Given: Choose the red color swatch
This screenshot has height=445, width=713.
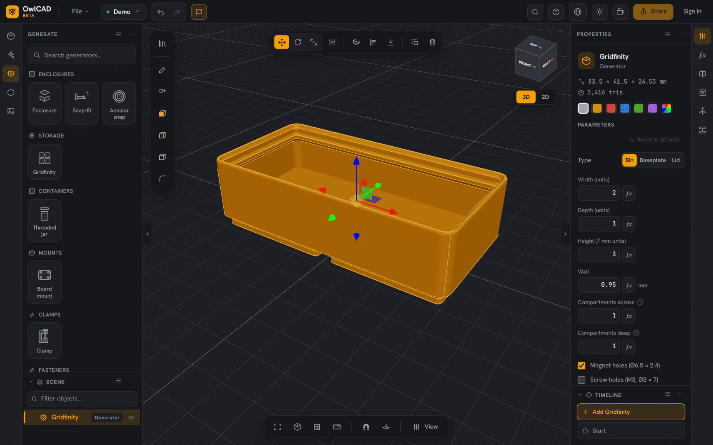Looking at the screenshot, I should 611,108.
